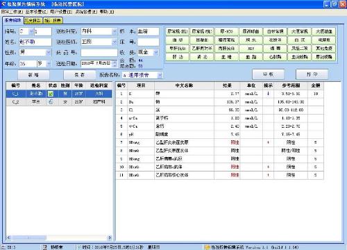
Task: Expand the 送检医师 dropdown showing 王刚
Action: point(115,42)
